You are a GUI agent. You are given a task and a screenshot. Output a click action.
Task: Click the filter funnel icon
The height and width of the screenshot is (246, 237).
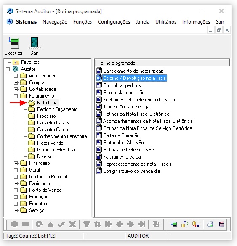87,224
